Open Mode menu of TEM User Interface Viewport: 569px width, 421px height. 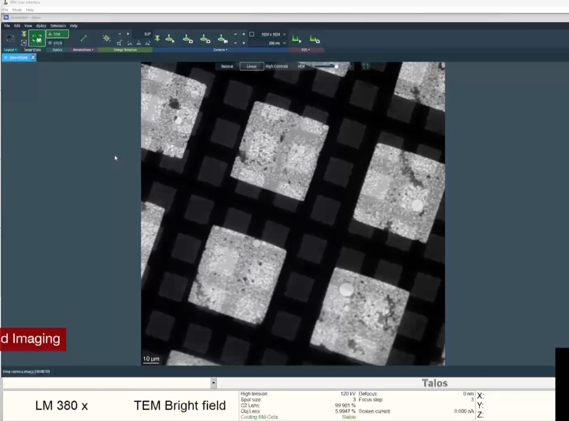coord(17,9)
